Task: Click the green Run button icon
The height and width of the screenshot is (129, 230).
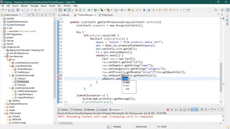Action: (95, 10)
